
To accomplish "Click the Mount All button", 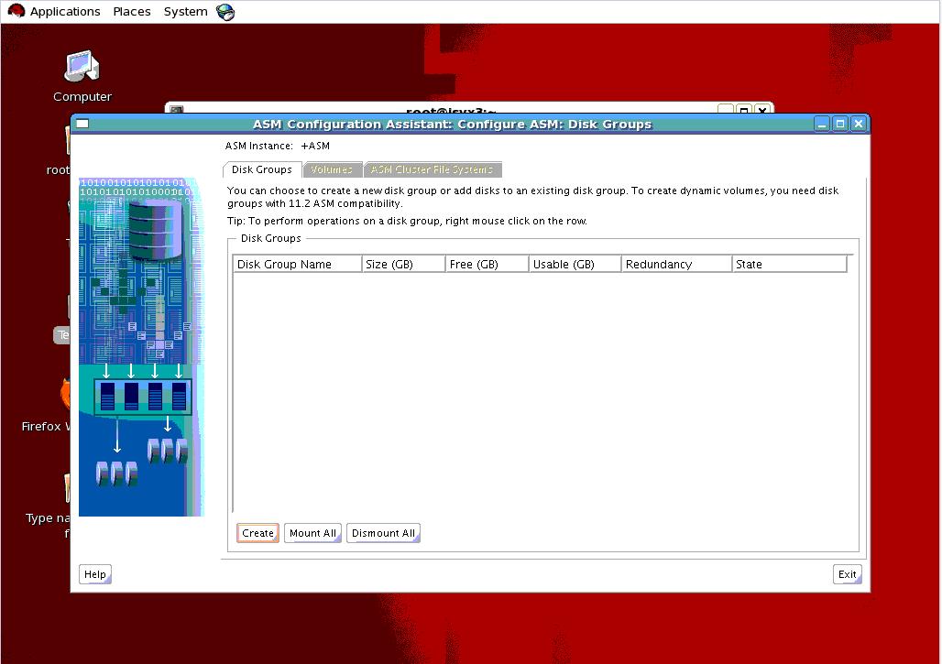I will (x=312, y=533).
